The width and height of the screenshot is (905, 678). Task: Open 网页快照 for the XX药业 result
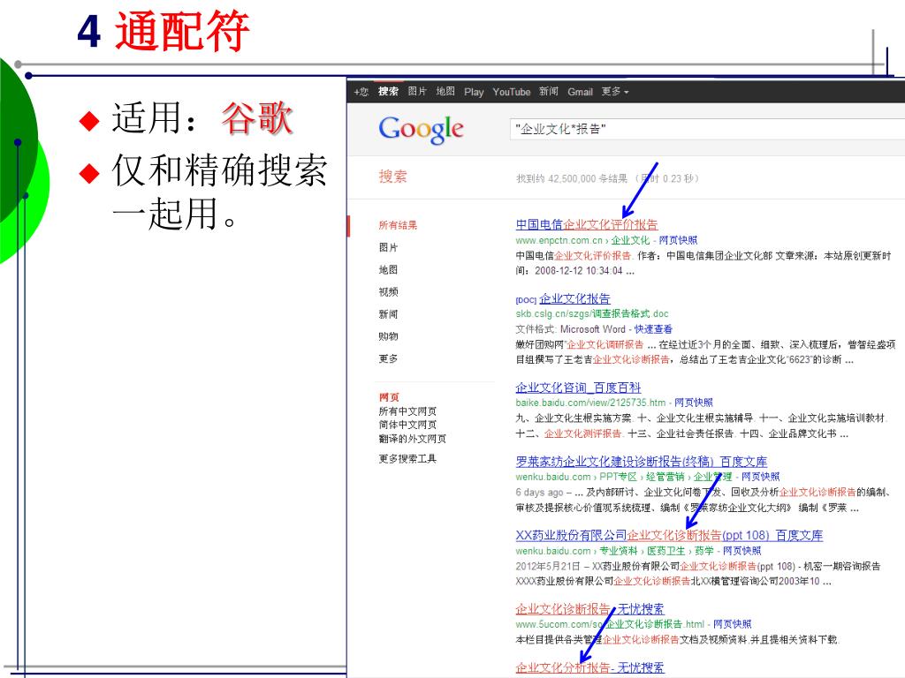pos(741,551)
